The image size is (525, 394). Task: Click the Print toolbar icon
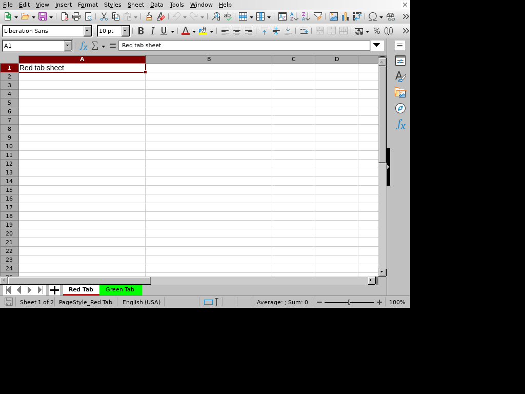(x=76, y=16)
